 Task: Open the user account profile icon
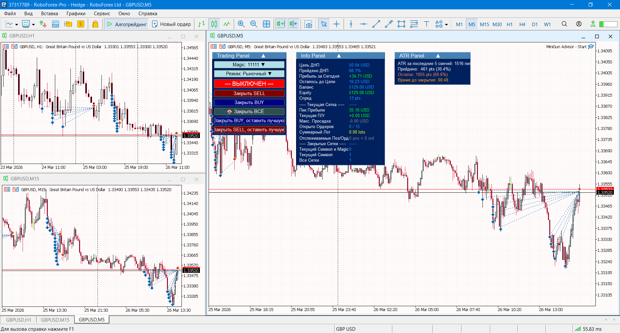[x=579, y=24]
